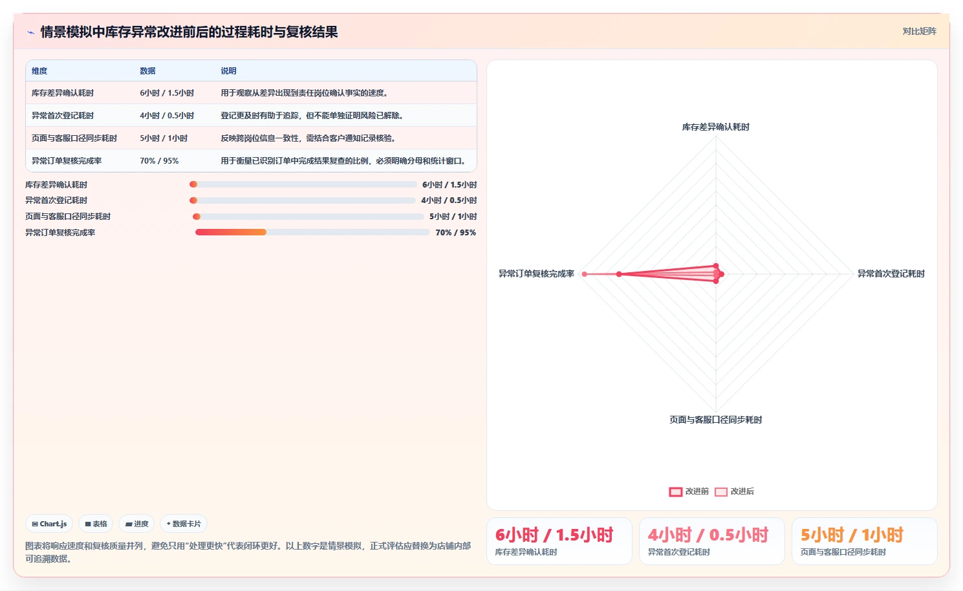This screenshot has height=591, width=963.
Task: Select the 说明 table column header
Action: pyautogui.click(x=228, y=71)
